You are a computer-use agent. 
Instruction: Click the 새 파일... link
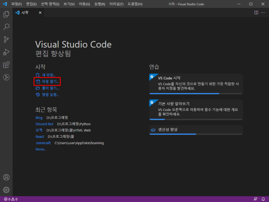(x=49, y=75)
